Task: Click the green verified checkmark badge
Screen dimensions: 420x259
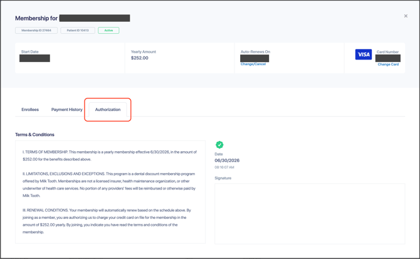Action: pos(219,145)
